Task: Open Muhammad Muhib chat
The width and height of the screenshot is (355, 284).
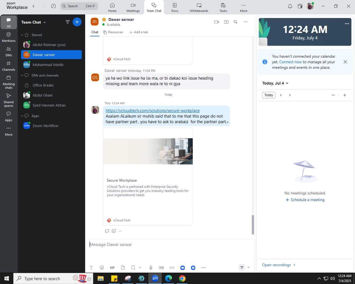Action: tap(52, 65)
